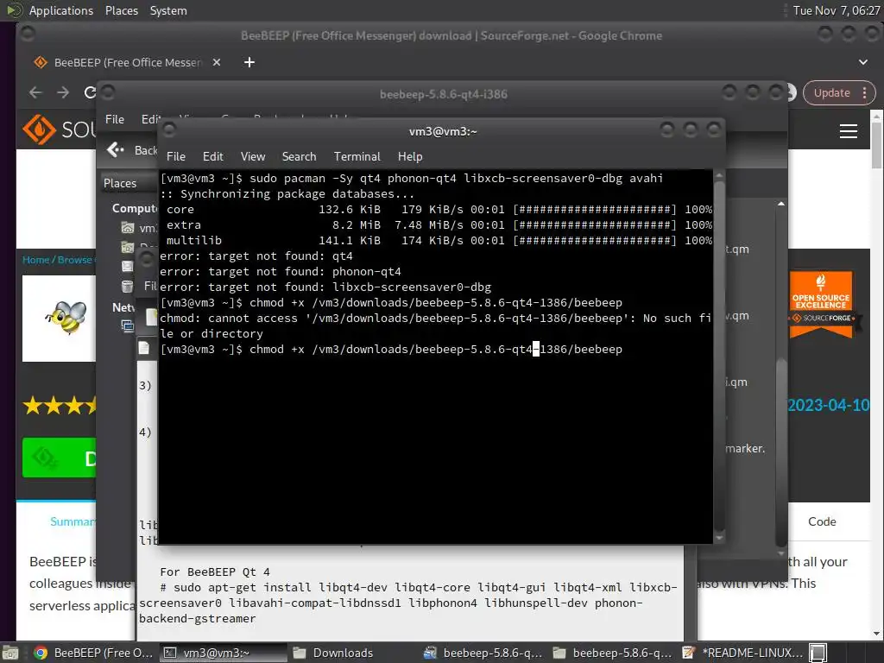The image size is (884, 663).
Task: Open the Applications menu in top panel
Action: click(x=61, y=10)
